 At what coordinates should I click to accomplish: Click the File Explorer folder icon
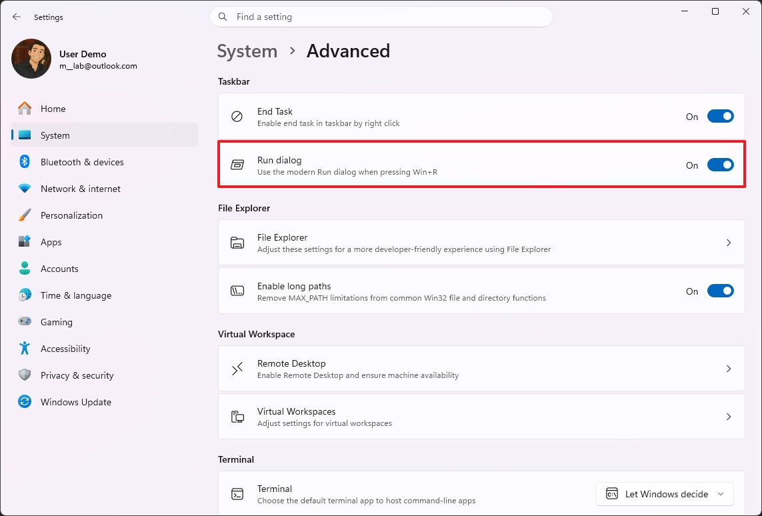click(237, 243)
